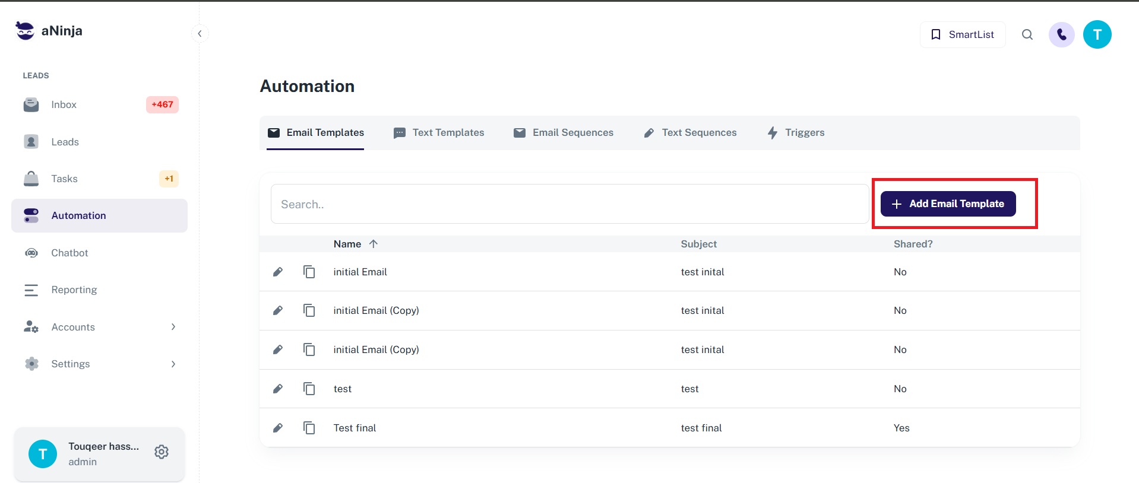Focus the template Search field

pyautogui.click(x=569, y=204)
